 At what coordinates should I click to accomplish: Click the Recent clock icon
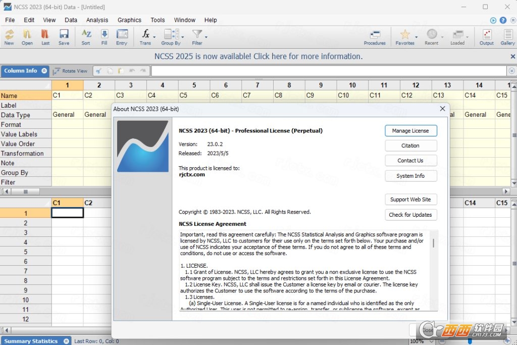point(432,37)
